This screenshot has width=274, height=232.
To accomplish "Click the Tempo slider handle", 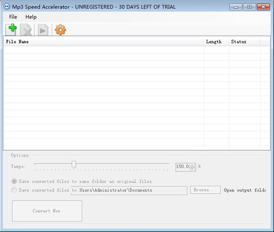I will coord(74,164).
